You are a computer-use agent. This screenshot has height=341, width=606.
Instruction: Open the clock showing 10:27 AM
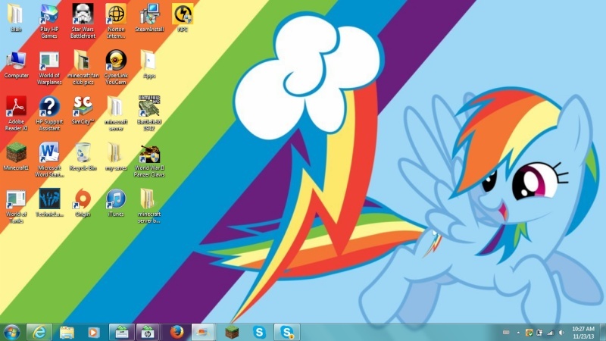tap(583, 333)
